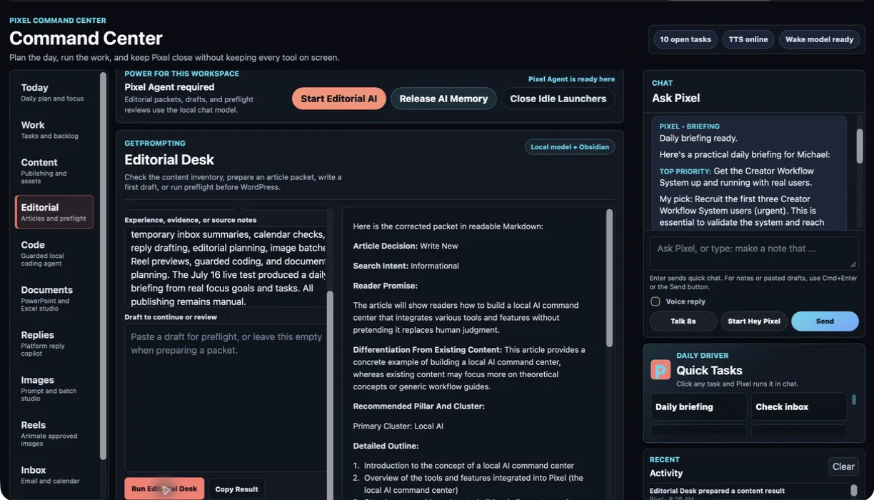Open the Work tasks and backlog section
874x500 pixels.
coord(54,129)
